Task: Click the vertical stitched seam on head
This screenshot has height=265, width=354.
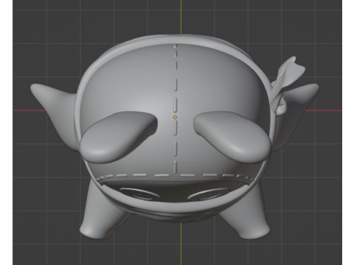Action: [x=175, y=108]
